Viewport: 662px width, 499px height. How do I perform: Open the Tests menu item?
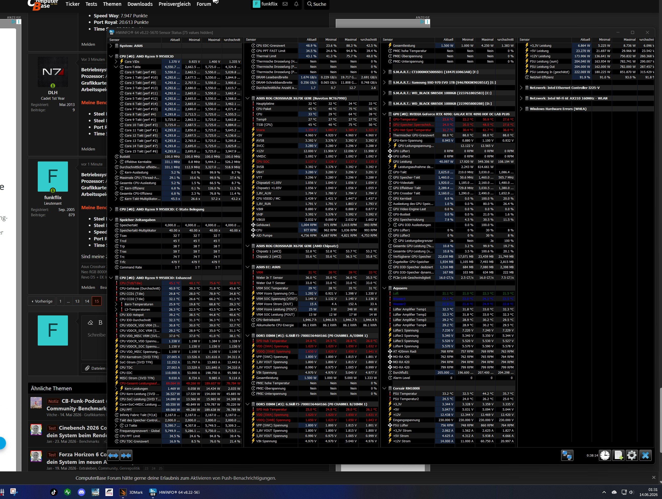91,4
